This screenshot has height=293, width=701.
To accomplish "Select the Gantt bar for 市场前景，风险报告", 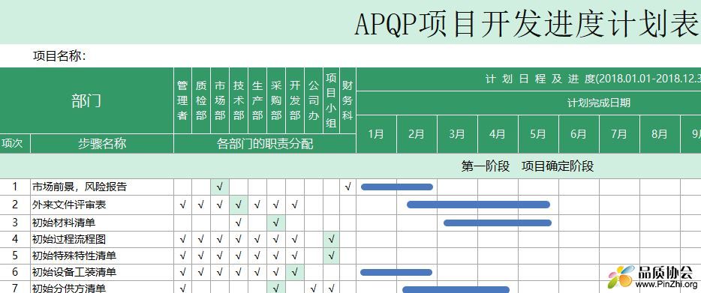I will (x=397, y=187).
